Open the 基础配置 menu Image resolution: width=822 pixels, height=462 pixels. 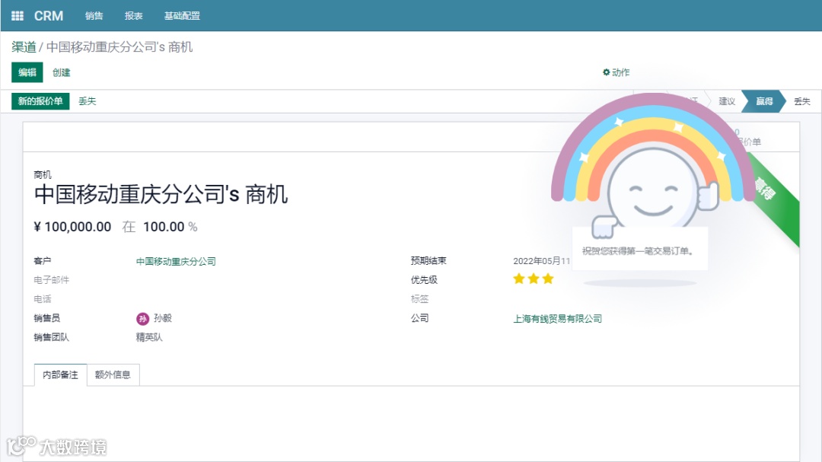[182, 16]
